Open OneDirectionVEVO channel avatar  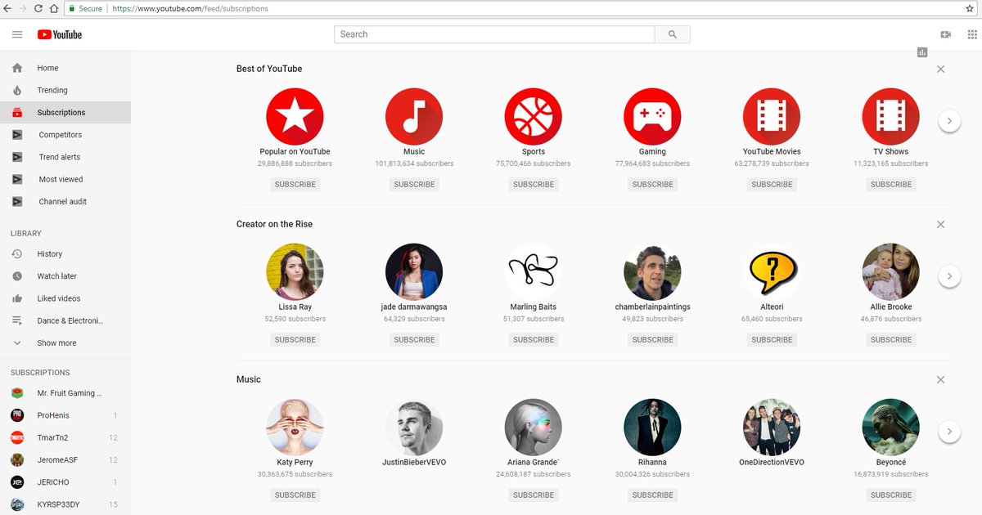772,428
